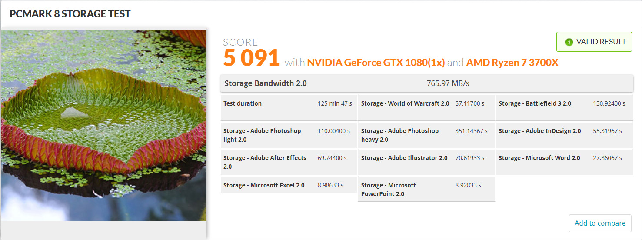Click the Adobe After Effects 2.0 result

(289, 162)
